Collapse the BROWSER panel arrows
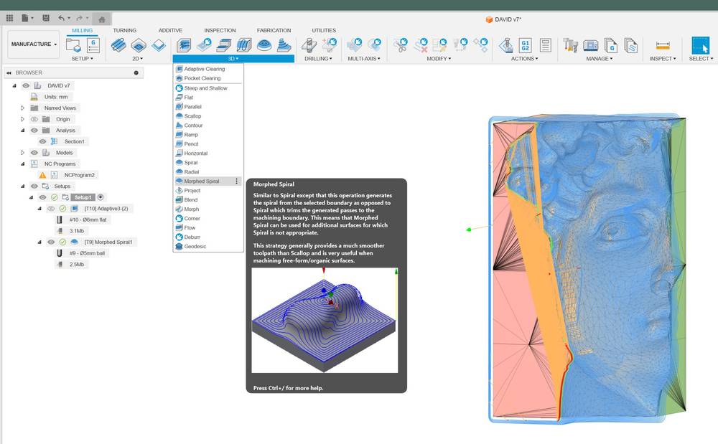This screenshot has width=718, height=444. point(9,72)
